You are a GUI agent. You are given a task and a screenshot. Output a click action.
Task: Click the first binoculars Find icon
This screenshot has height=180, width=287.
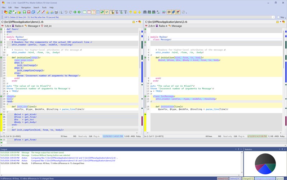145,12
